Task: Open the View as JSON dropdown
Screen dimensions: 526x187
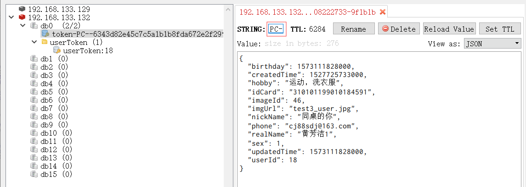Action: [492, 44]
